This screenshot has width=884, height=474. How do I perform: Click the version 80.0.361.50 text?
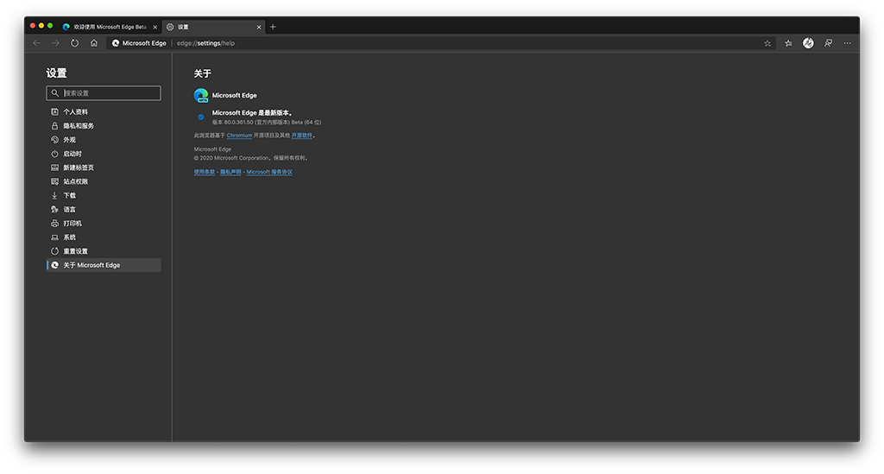(267, 123)
